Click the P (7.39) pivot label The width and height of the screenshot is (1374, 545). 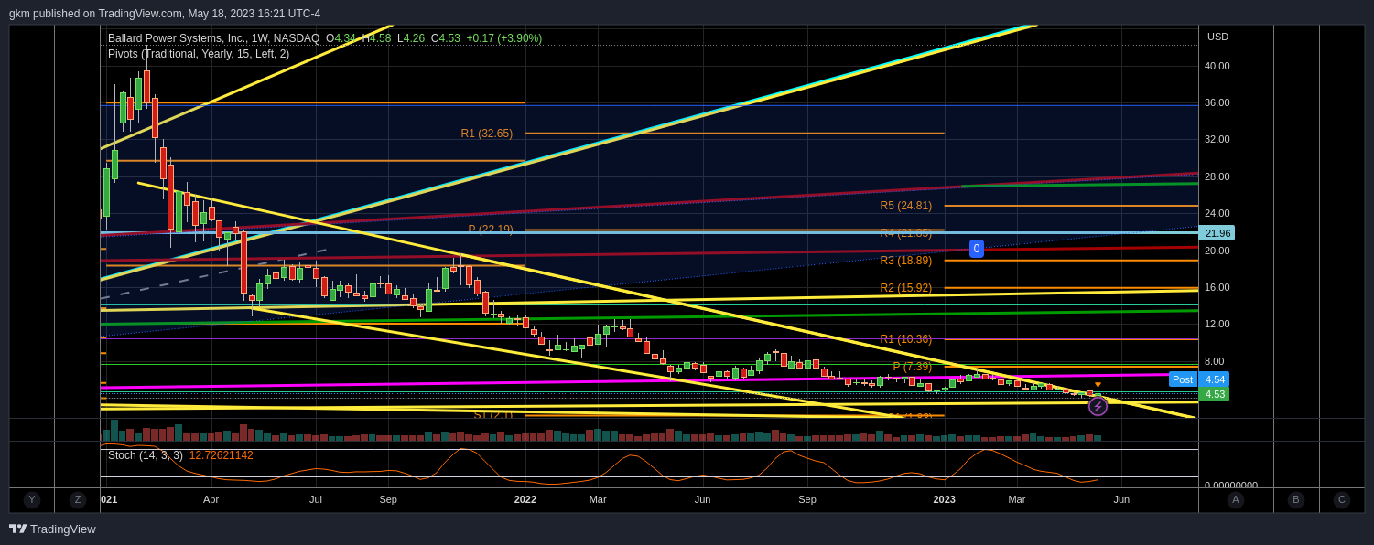913,367
